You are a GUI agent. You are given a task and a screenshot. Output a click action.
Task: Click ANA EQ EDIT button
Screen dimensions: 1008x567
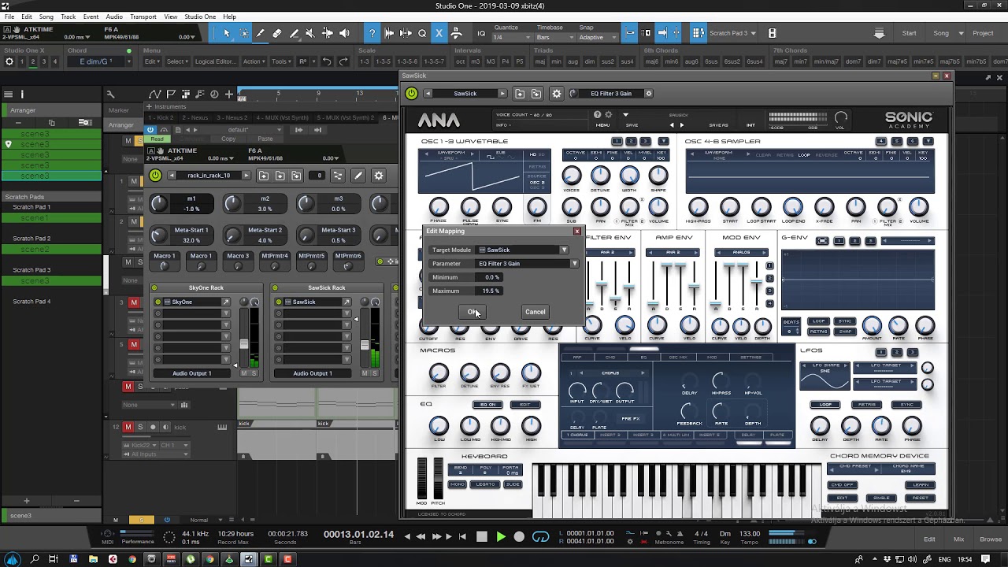tap(524, 405)
